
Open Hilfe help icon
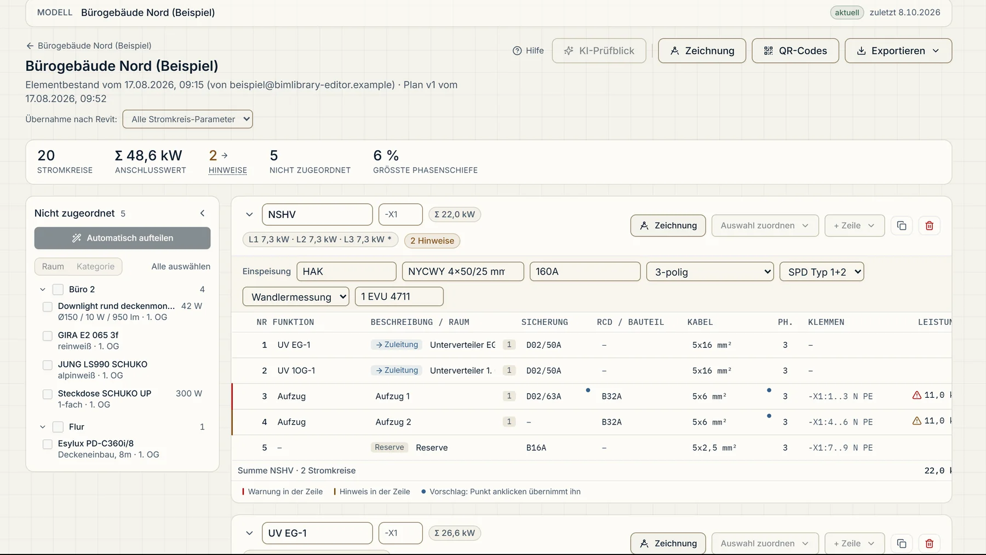[517, 50]
